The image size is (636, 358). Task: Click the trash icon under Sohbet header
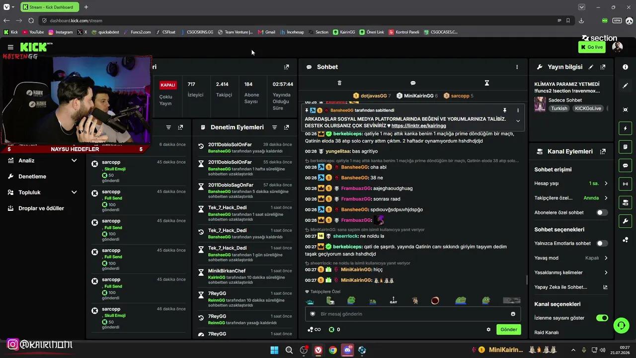[339, 83]
